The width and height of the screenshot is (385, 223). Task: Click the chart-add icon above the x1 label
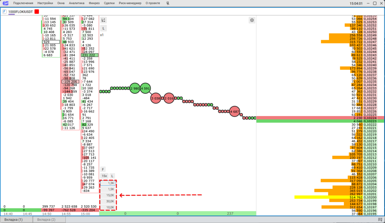103,20
